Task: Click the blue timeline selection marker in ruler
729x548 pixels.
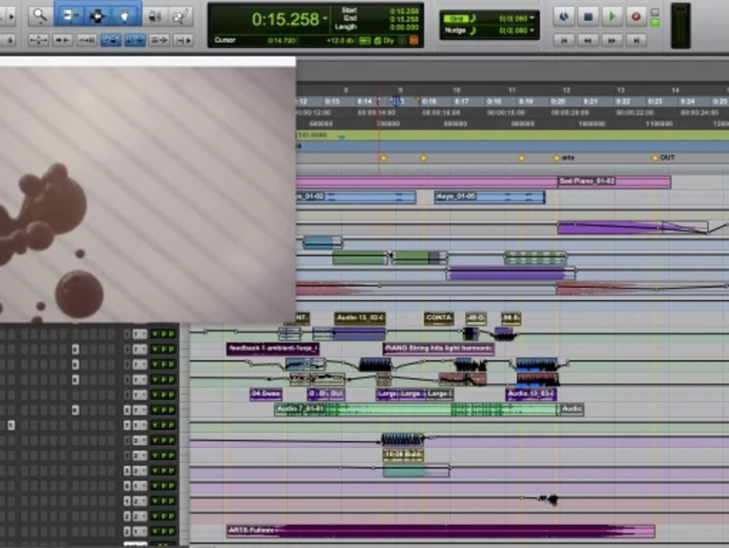Action: (396, 101)
